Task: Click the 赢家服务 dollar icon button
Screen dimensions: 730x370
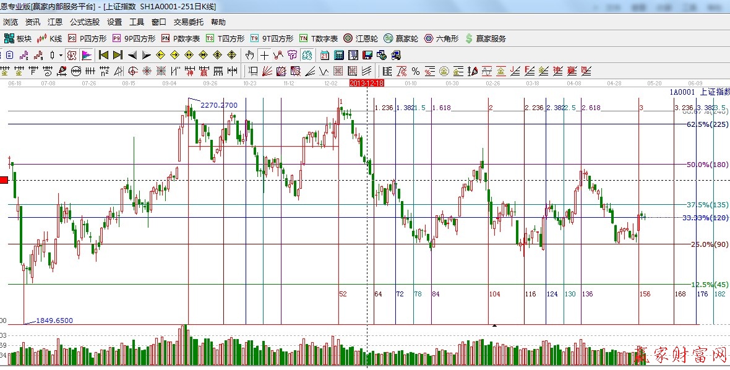Action: (x=485, y=38)
